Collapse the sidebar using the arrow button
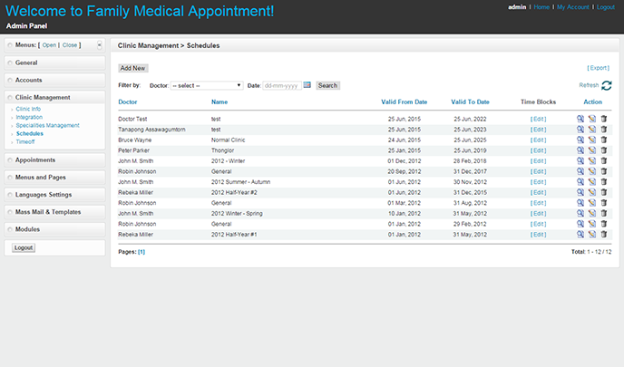The width and height of the screenshot is (624, 367). pos(99,44)
